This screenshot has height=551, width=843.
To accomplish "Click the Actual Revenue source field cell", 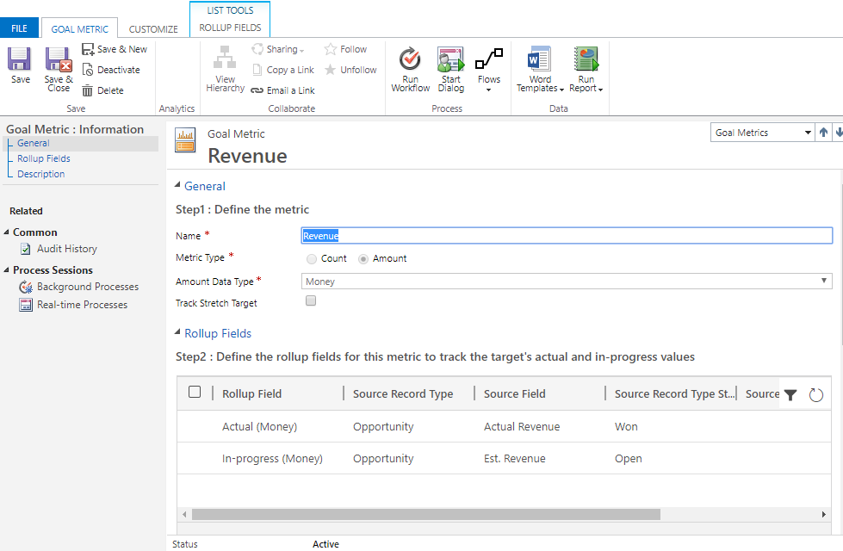I will [x=522, y=427].
